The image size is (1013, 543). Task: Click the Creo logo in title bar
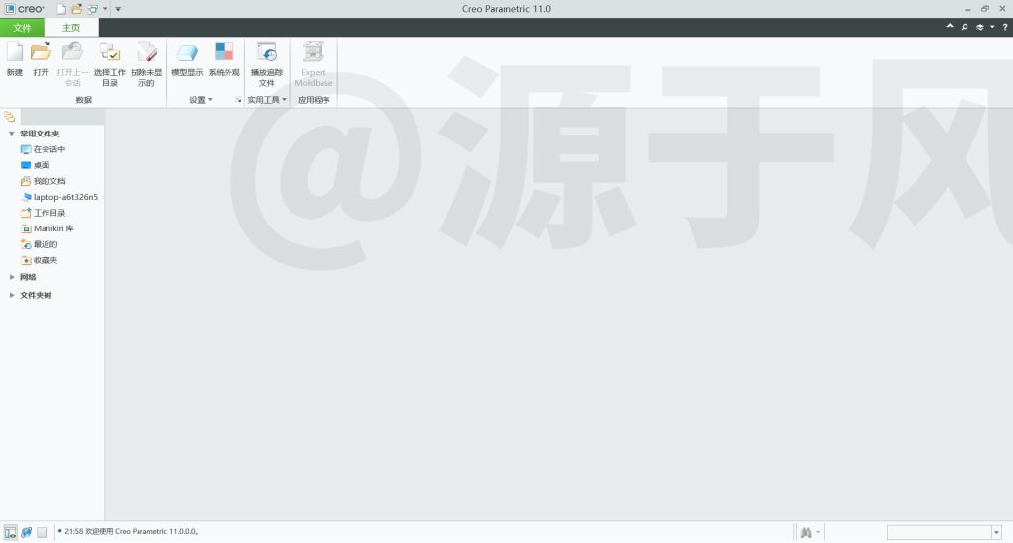click(x=25, y=9)
